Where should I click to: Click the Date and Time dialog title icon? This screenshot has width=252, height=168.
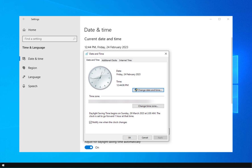click(87, 54)
